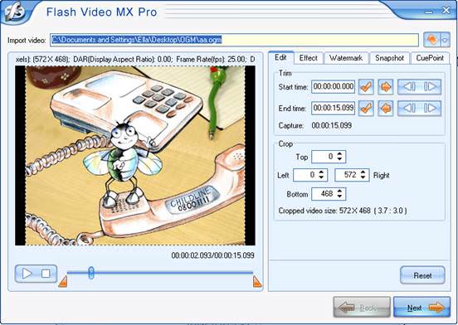Play the video preview
The image size is (458, 325).
[27, 274]
